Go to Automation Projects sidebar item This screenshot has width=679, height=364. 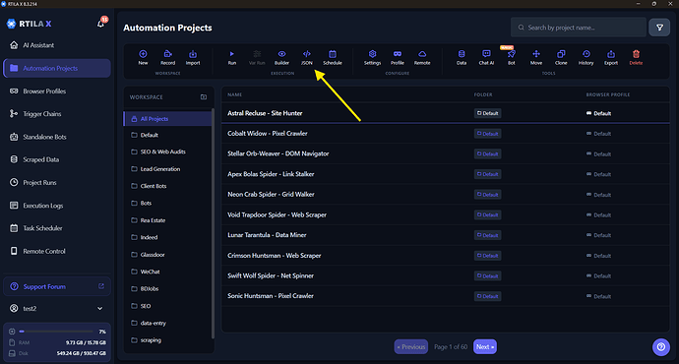pos(57,69)
